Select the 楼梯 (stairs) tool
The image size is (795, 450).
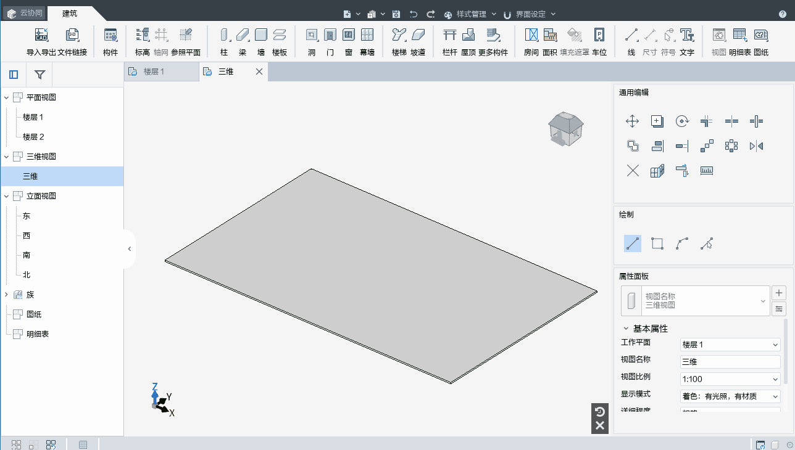(x=399, y=41)
